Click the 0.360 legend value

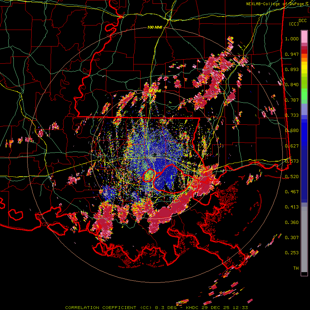(x=292, y=223)
